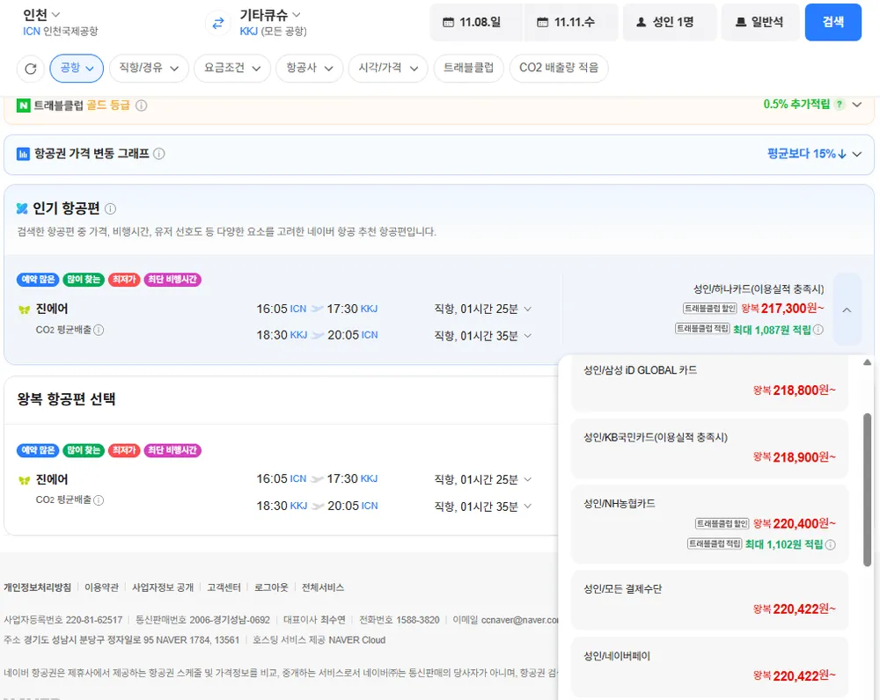Image resolution: width=880 pixels, height=700 pixels.
Task: Select 성인/네이버페이 fare 220,422원
Action: [x=709, y=667]
